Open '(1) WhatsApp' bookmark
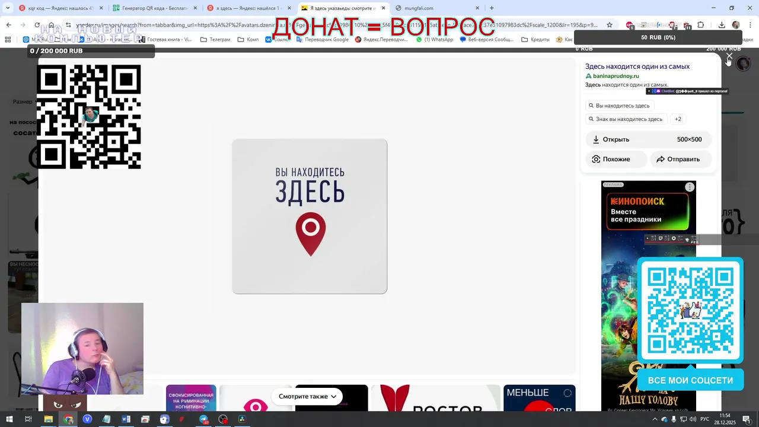Image resolution: width=759 pixels, height=427 pixels. click(435, 40)
